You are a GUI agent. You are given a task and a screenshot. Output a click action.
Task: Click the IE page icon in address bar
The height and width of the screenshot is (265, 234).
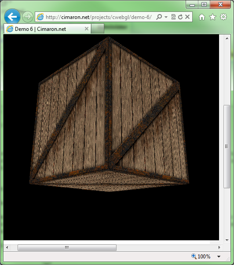(40, 17)
